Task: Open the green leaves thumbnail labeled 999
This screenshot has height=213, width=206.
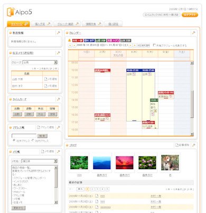Action: [79, 163]
